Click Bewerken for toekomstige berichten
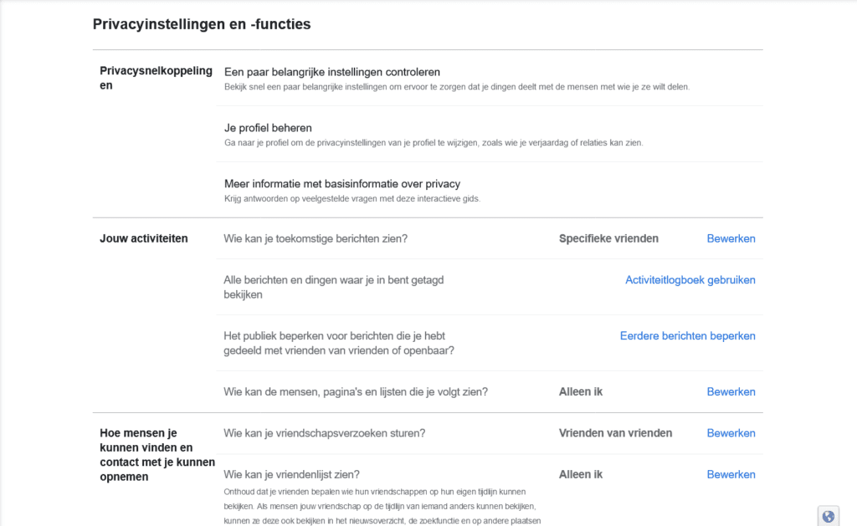 point(731,238)
